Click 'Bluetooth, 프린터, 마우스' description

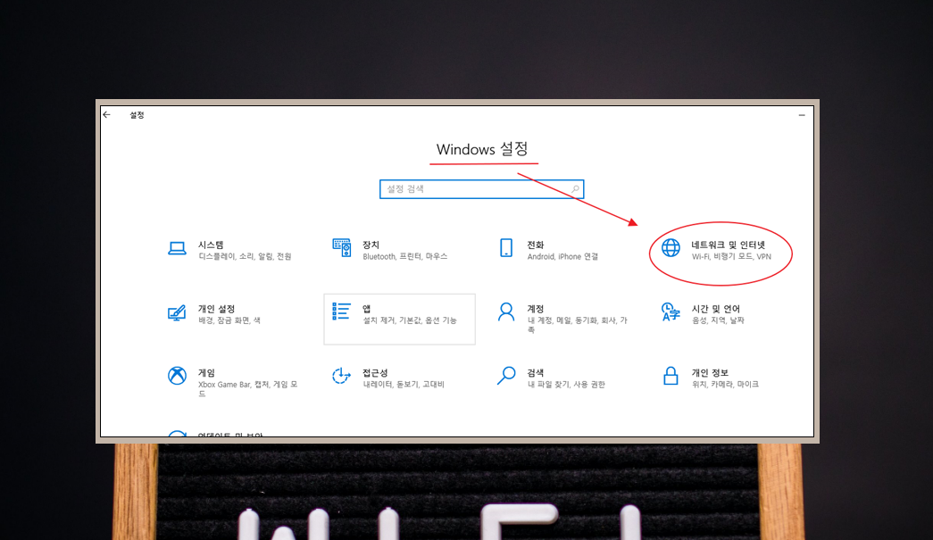(x=405, y=256)
